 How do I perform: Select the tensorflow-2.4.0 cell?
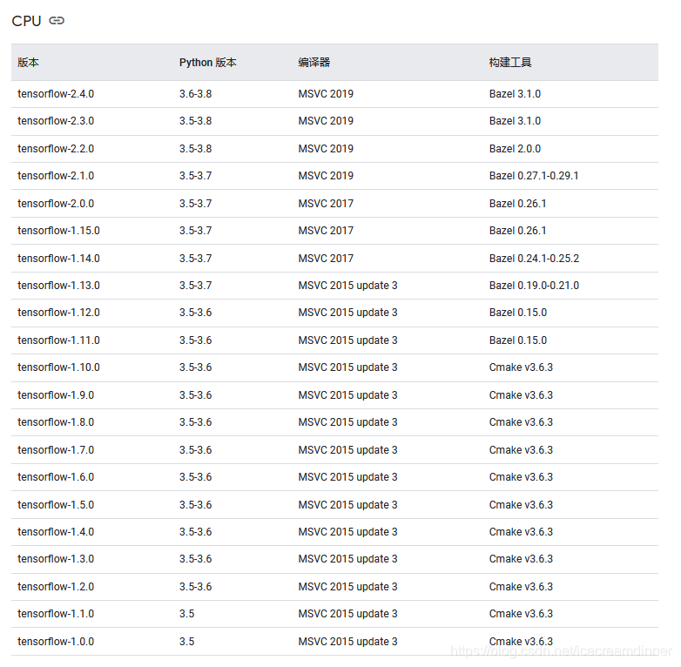tap(56, 94)
